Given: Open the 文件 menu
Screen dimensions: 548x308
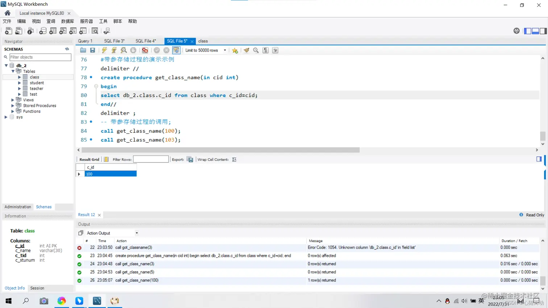Looking at the screenshot, I should point(7,21).
